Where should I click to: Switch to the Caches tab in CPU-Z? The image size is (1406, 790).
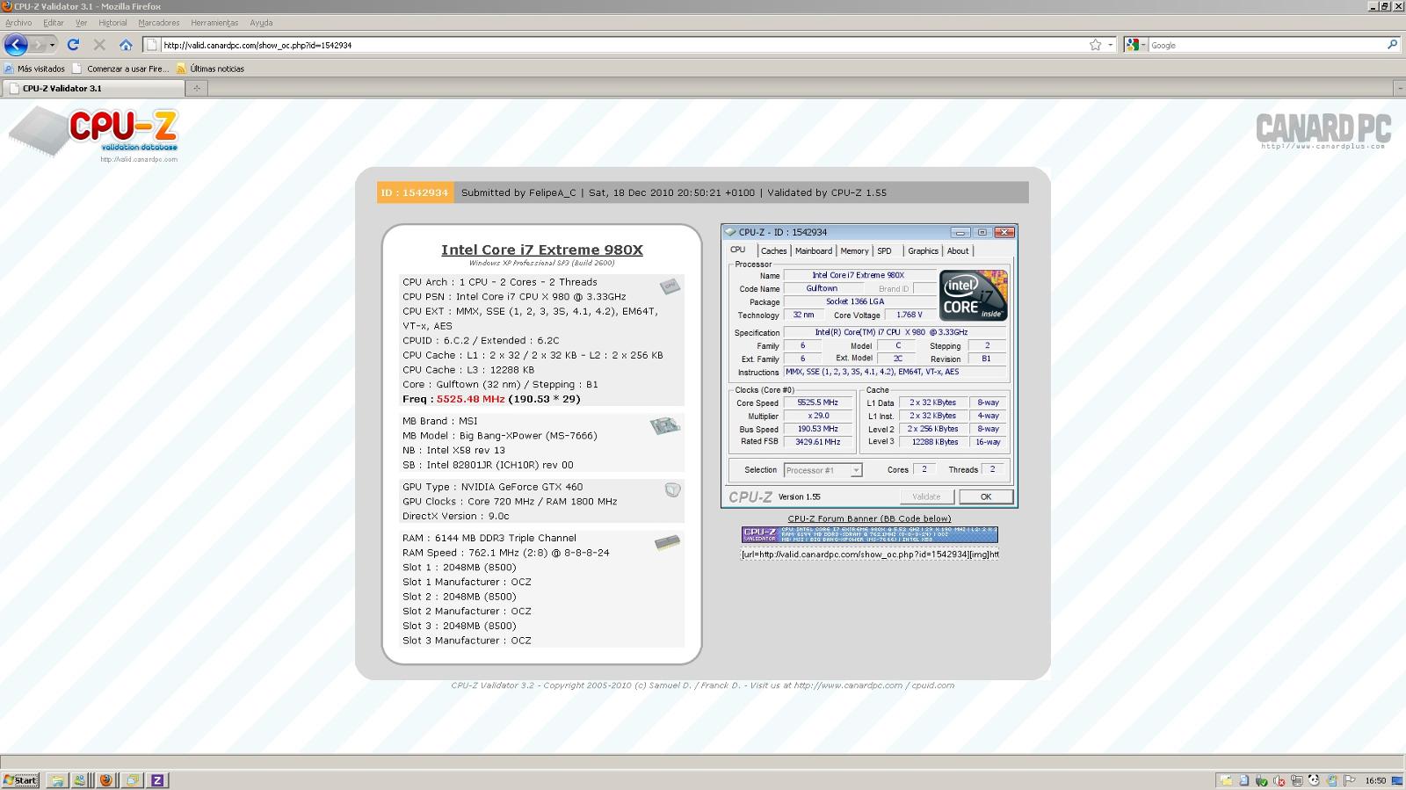pos(773,251)
